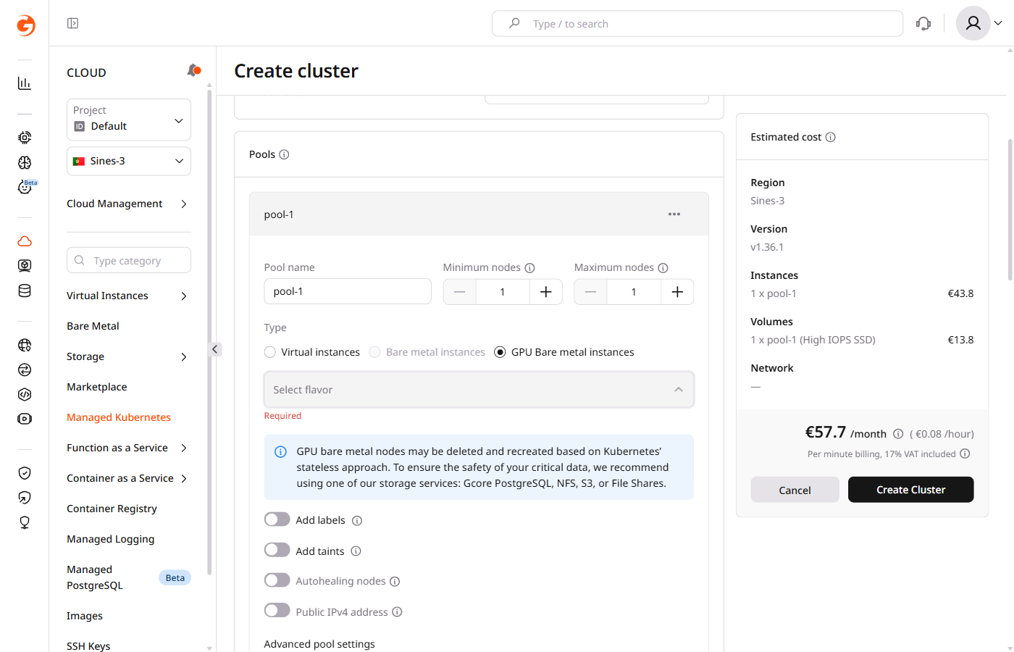
Task: Click info icon next to Public IPv4 address
Action: [397, 612]
